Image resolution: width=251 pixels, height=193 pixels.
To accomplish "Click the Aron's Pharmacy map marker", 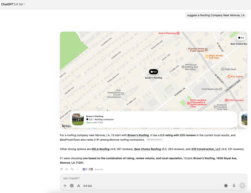I will (178, 33).
